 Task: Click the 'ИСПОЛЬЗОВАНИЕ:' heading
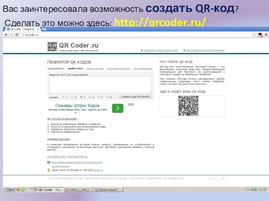(x=63, y=119)
